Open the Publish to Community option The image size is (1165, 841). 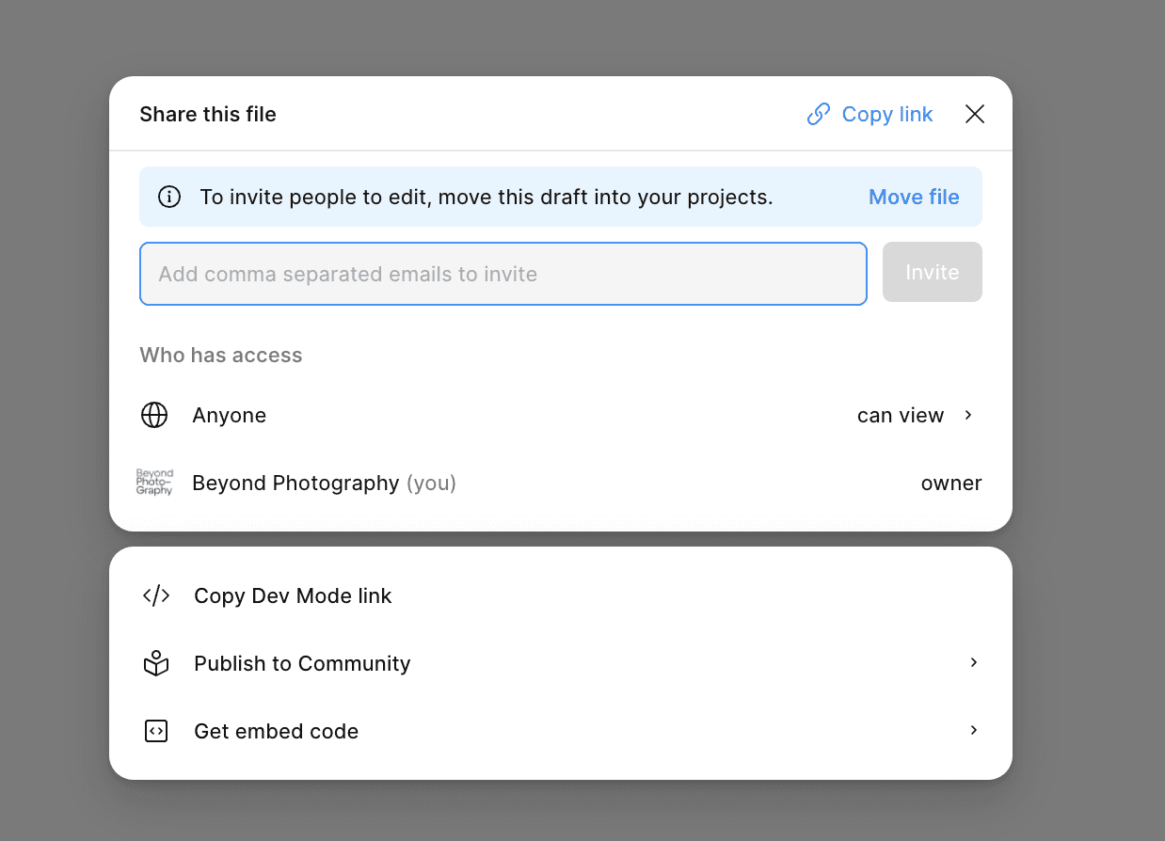[x=302, y=664]
